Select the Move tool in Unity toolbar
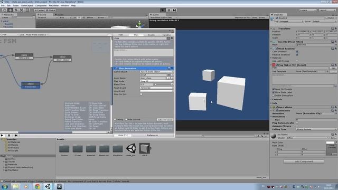The image size is (338, 190). click(x=10, y=10)
